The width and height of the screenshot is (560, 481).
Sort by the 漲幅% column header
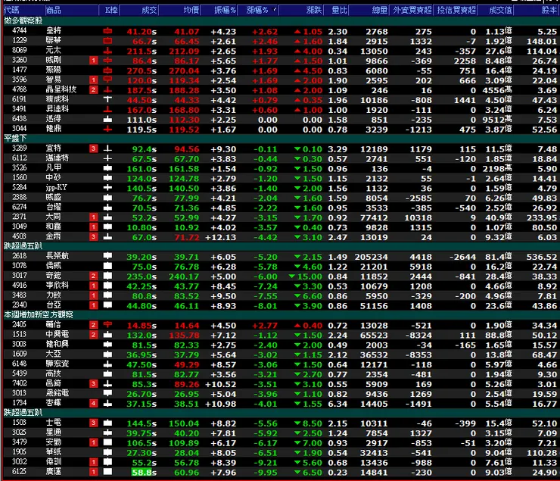point(258,11)
